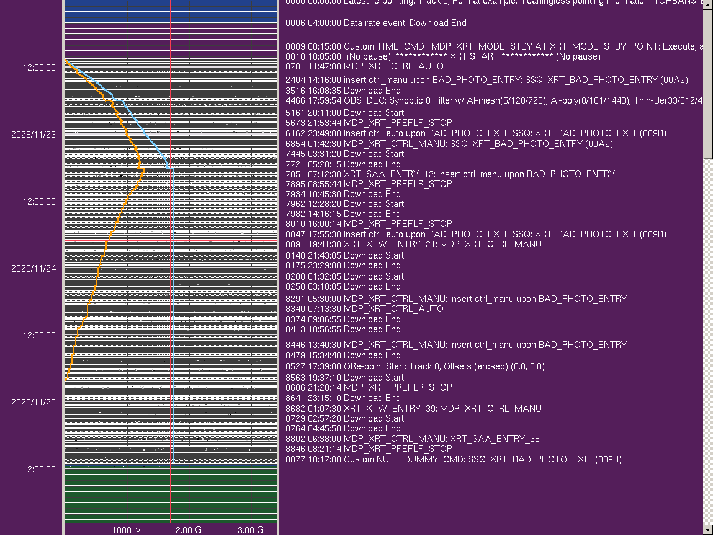Click the vertical scrollbar thumb
Image resolution: width=713 pixels, height=535 pixels.
coord(708,84)
